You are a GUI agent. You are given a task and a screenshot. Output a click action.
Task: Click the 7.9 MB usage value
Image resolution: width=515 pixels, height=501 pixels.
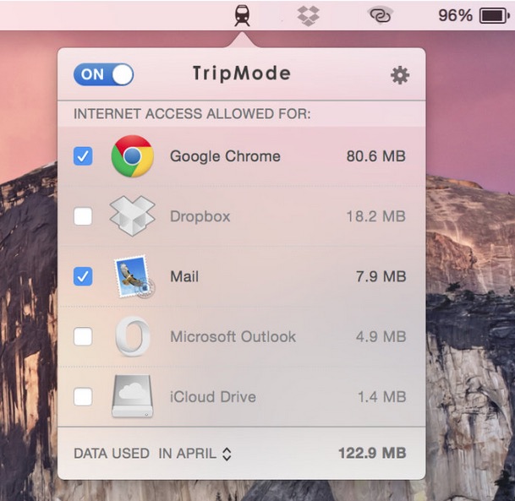pos(381,276)
